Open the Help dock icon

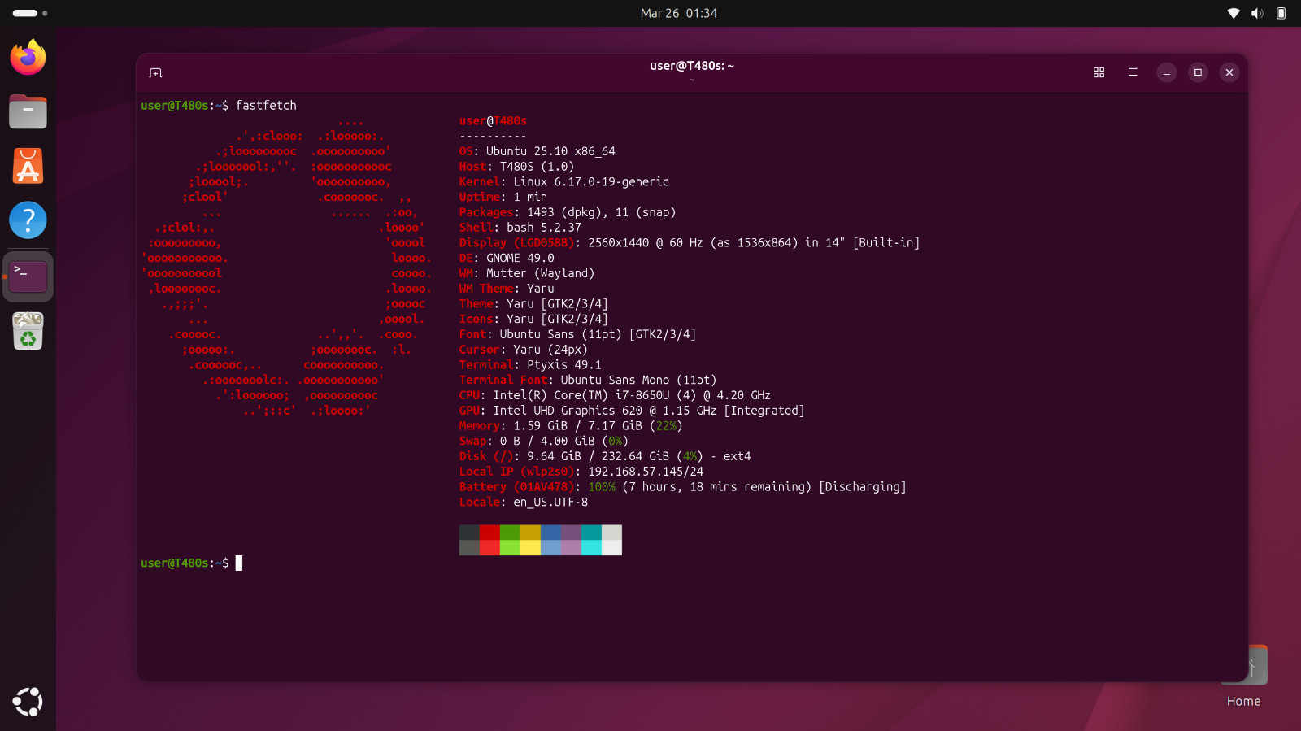click(28, 220)
